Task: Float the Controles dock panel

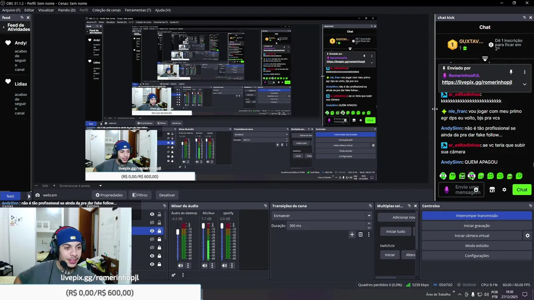Action: [530, 206]
